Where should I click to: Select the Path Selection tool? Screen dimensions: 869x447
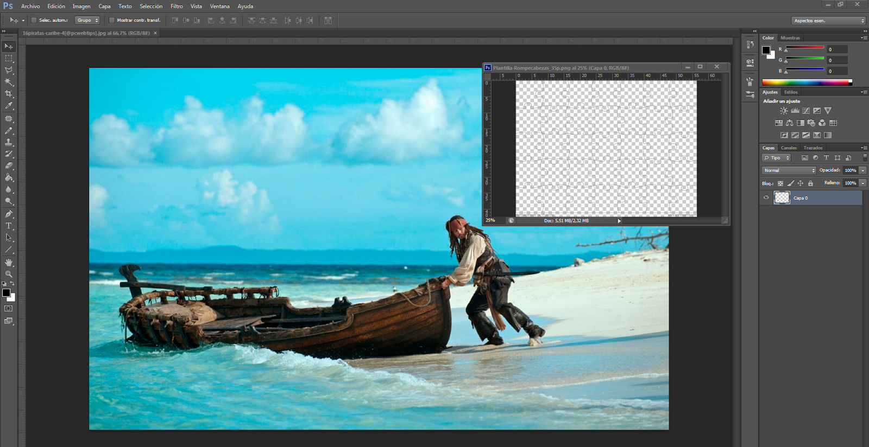click(9, 238)
